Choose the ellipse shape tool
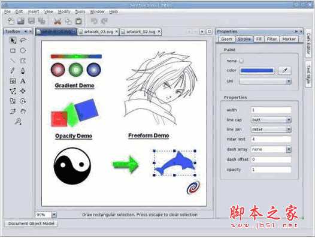This screenshot has height=238, width=315. coord(23,50)
